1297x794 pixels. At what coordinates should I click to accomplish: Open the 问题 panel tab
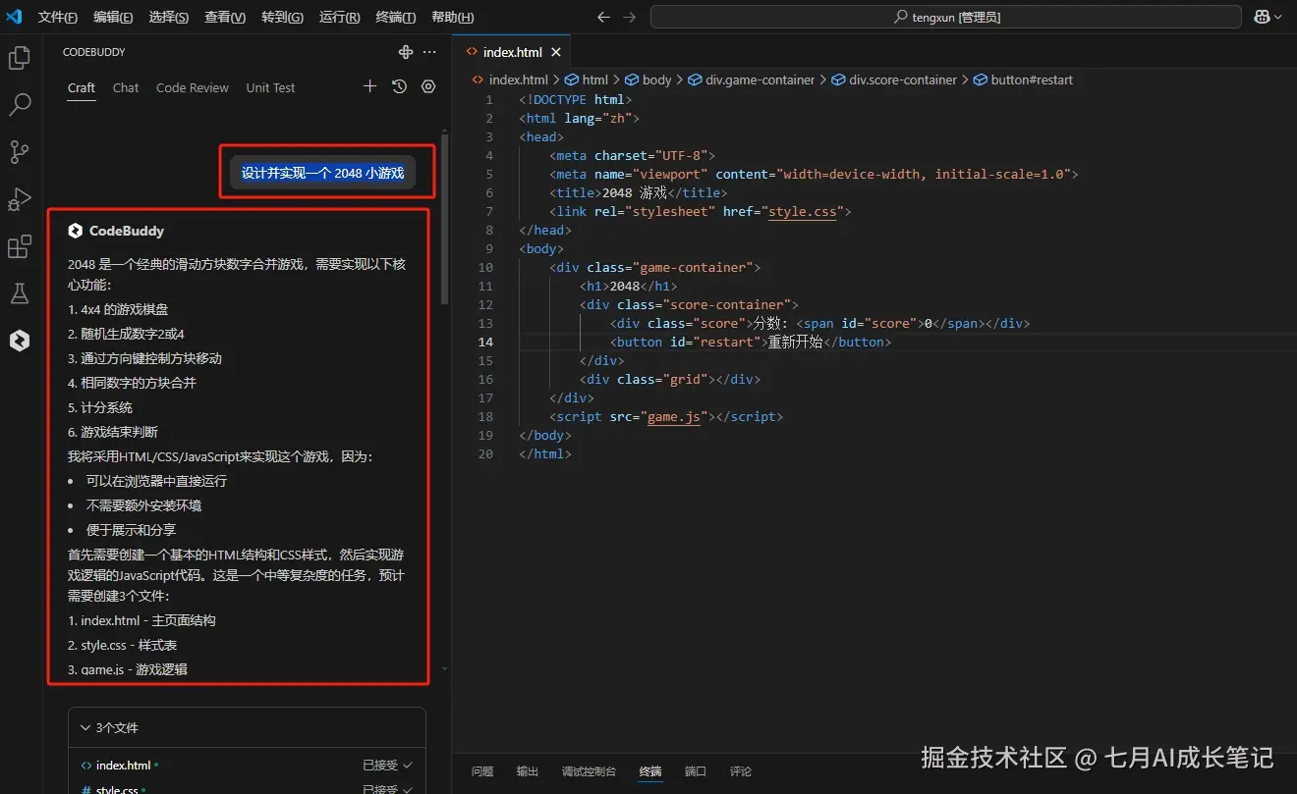point(482,771)
